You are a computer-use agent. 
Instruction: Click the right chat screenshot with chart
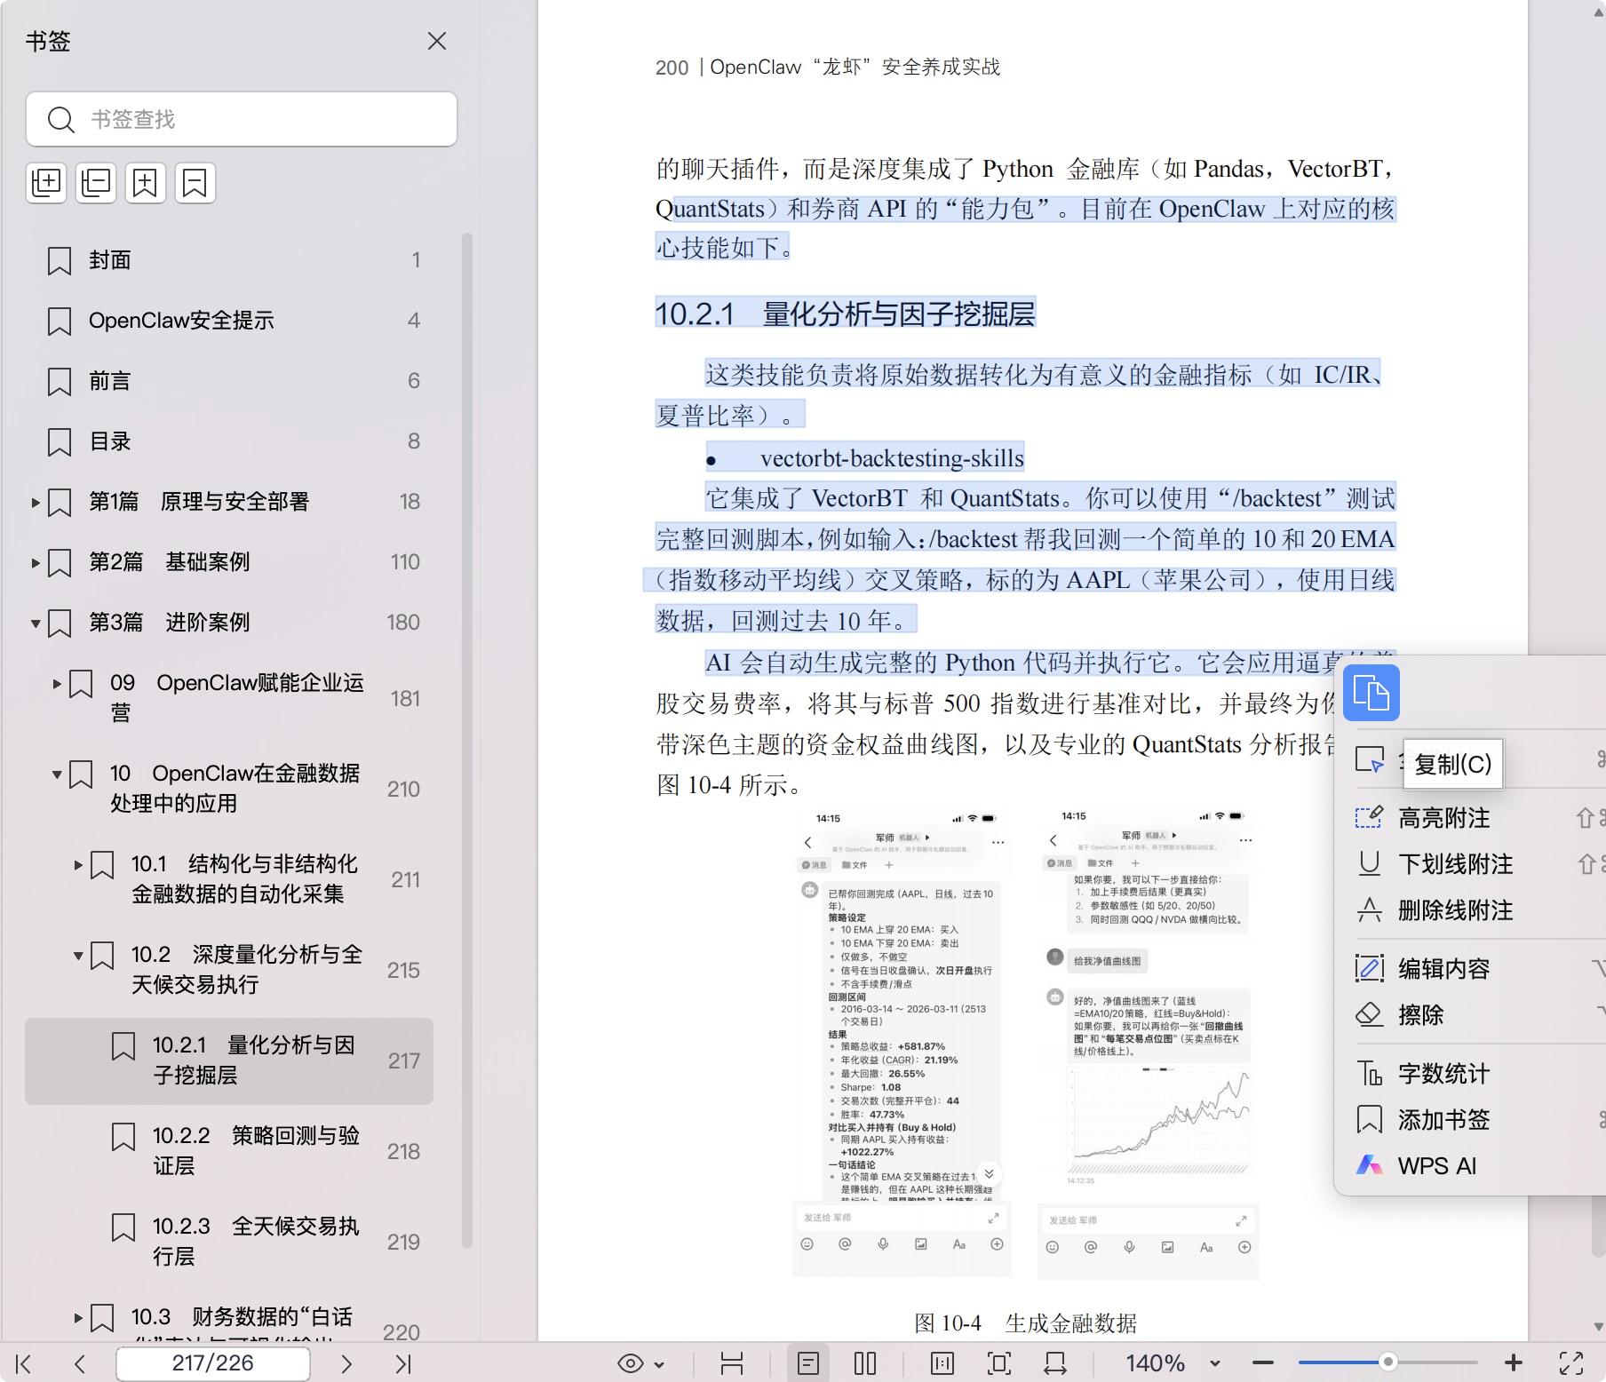[1148, 1044]
